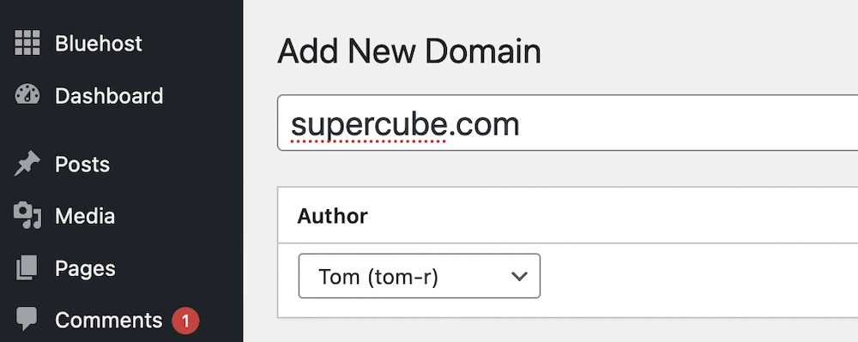
Task: Open the Comments menu label
Action: (x=108, y=321)
